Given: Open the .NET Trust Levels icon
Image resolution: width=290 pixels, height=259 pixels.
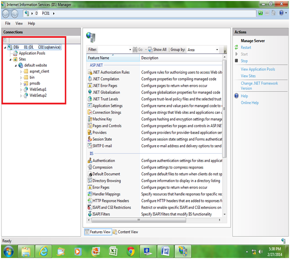Looking at the screenshot, I should pos(90,99).
